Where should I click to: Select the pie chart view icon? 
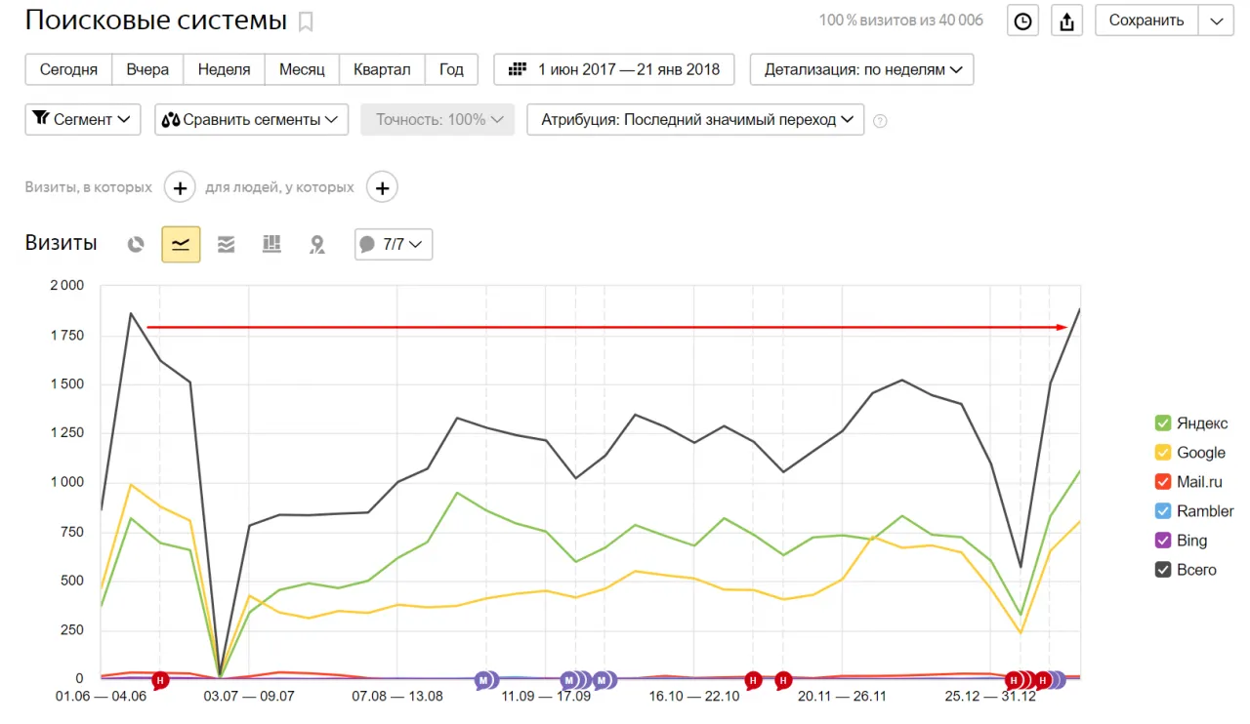(136, 244)
